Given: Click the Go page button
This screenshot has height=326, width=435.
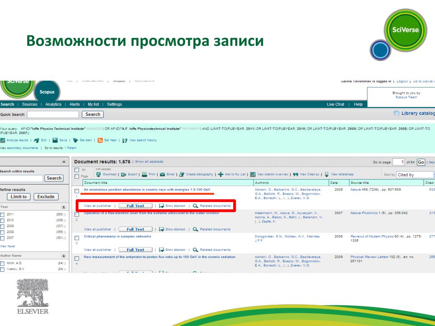Looking at the screenshot, I should [421, 162].
